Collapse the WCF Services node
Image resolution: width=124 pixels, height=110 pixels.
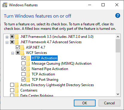pyautogui.click(x=13, y=53)
